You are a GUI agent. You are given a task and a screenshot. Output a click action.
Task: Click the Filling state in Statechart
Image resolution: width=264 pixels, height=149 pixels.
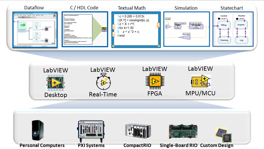(x=224, y=25)
